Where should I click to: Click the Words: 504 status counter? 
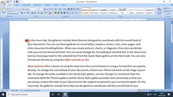[x=15, y=91]
